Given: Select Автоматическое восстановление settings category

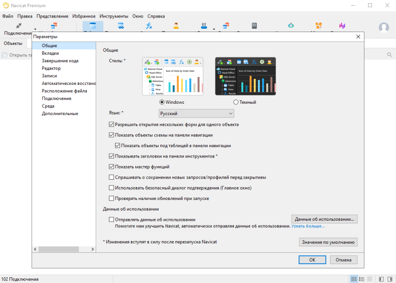Looking at the screenshot, I should pos(64,83).
